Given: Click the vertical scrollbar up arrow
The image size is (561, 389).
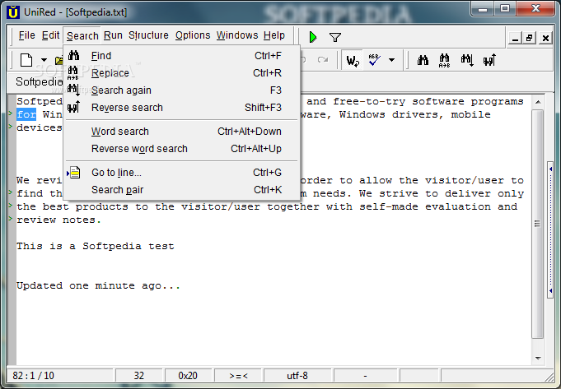Looking at the screenshot, I should (x=538, y=102).
